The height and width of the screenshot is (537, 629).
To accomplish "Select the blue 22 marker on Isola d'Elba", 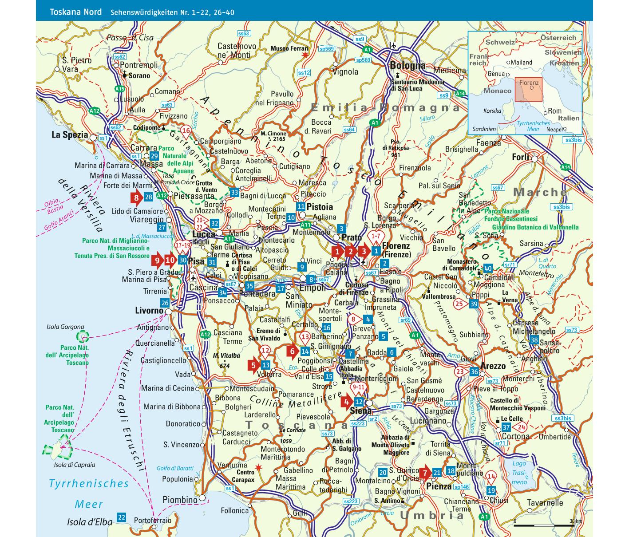I will coord(121,517).
